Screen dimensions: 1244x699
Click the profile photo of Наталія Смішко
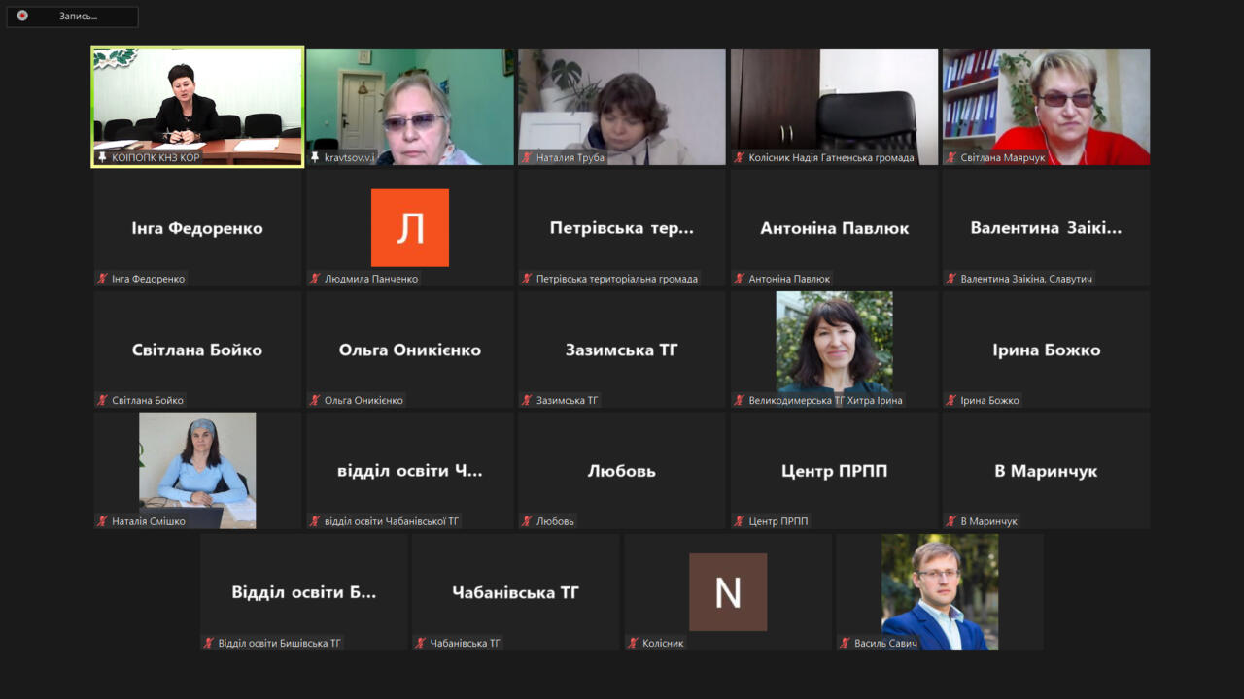click(x=197, y=471)
